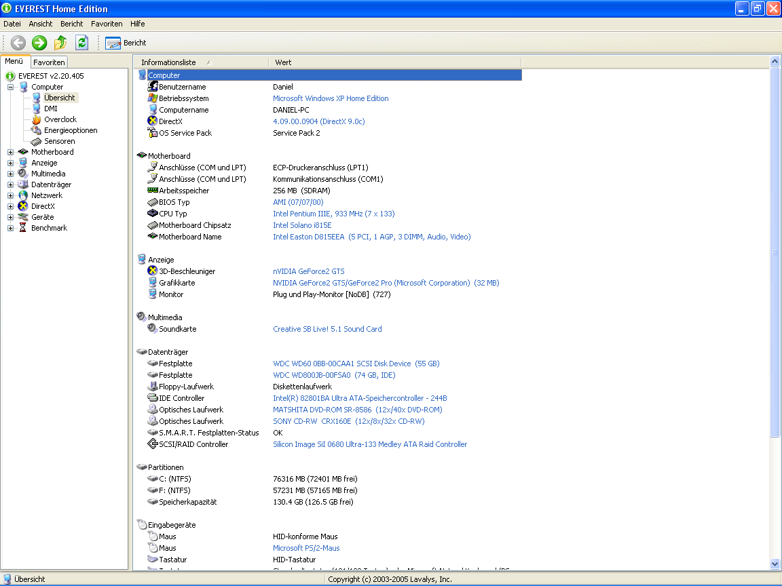The height and width of the screenshot is (586, 782).
Task: Click the Benchmark hourglass icon in sidebar
Action: coord(23,228)
